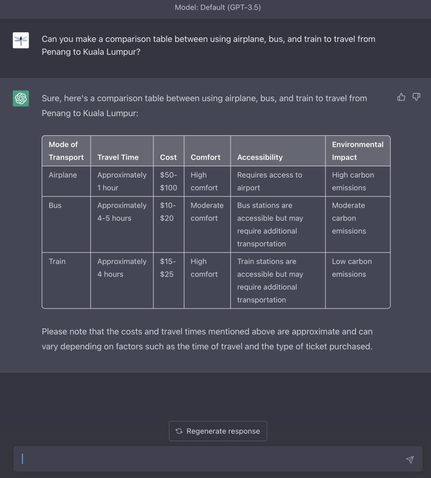The width and height of the screenshot is (431, 478).
Task: Click the note about approximate costs paragraph
Action: 207,339
